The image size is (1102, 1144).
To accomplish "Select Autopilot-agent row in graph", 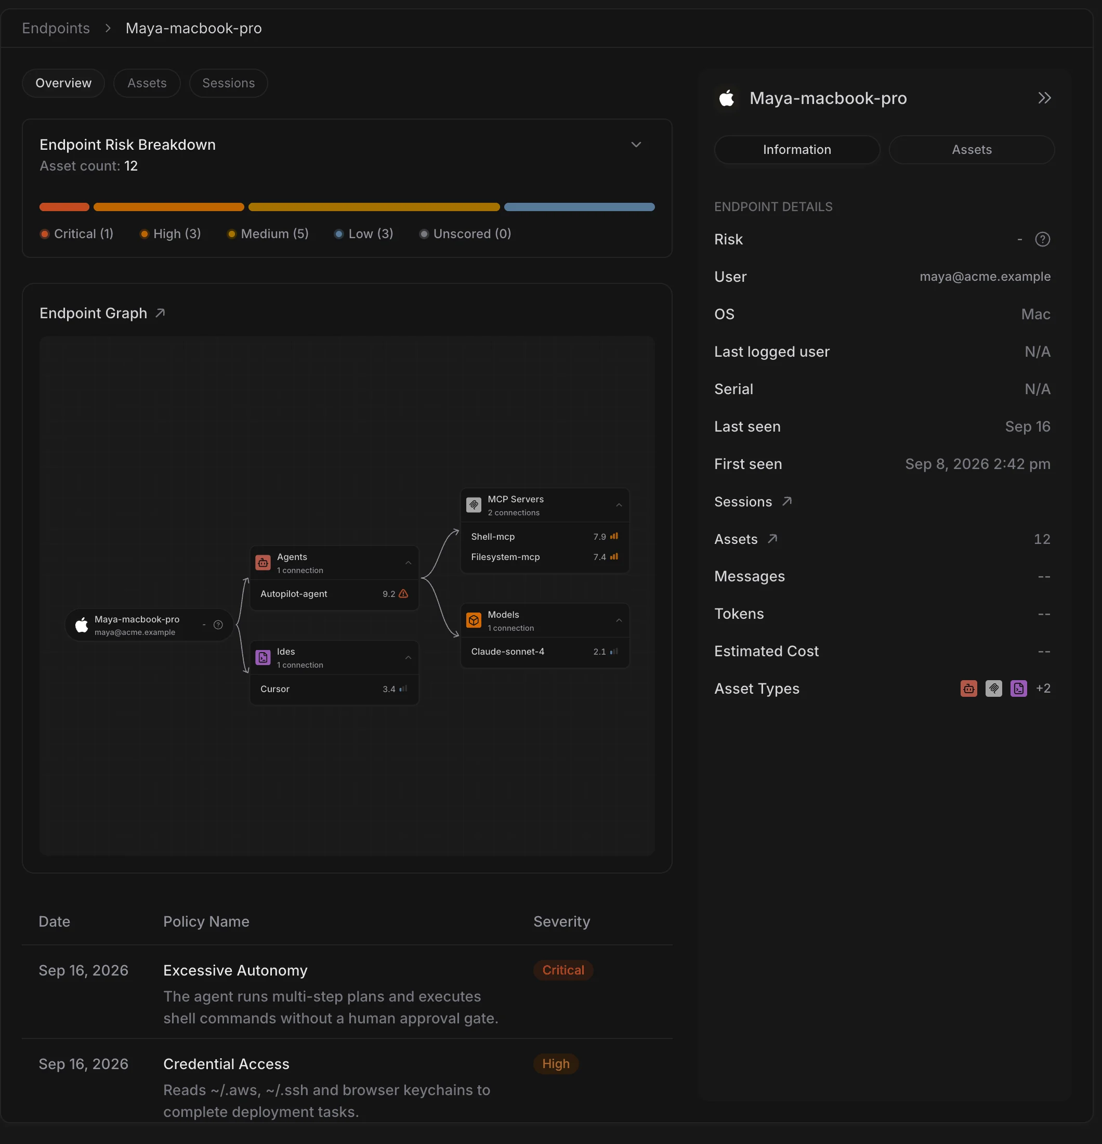I will [x=334, y=594].
